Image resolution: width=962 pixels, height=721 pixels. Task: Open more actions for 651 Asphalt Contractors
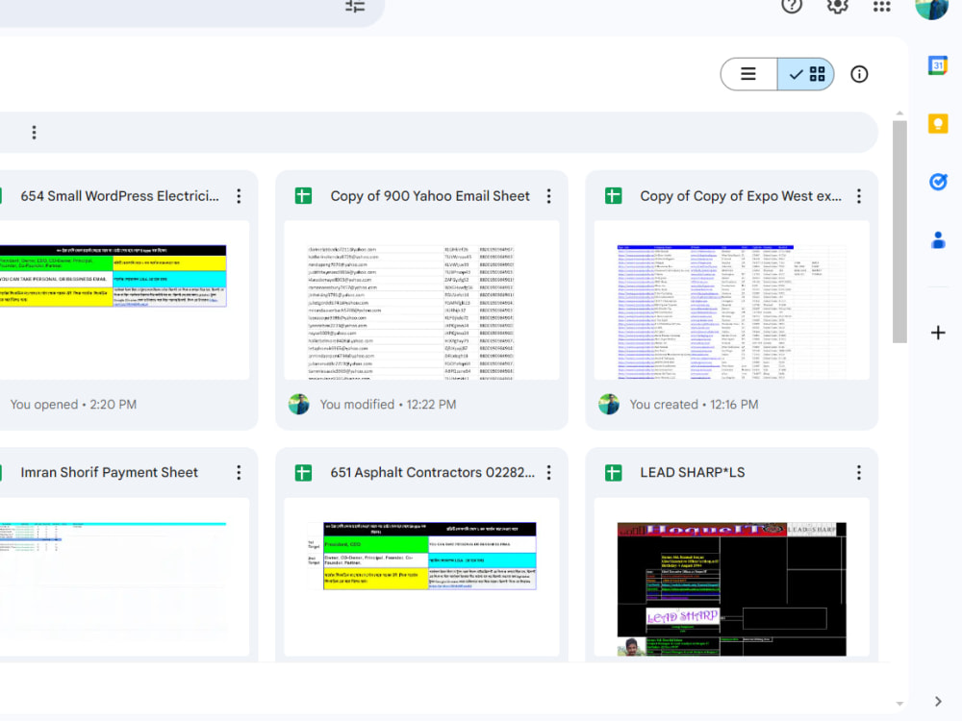coord(548,472)
